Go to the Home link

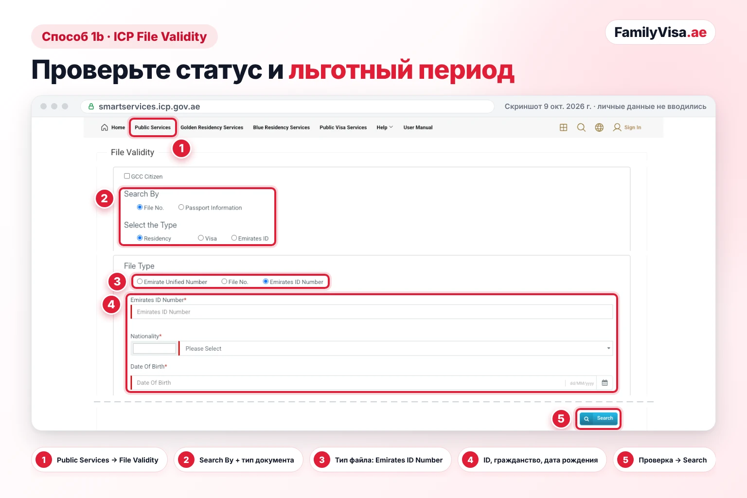coord(118,127)
